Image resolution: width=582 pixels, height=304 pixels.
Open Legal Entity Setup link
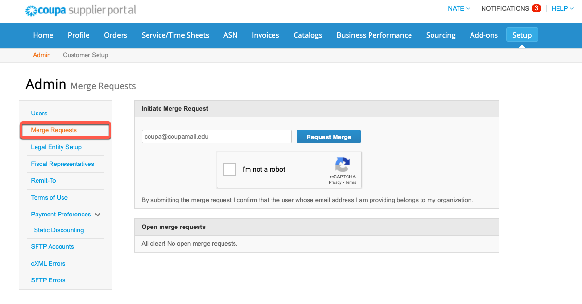click(x=56, y=147)
